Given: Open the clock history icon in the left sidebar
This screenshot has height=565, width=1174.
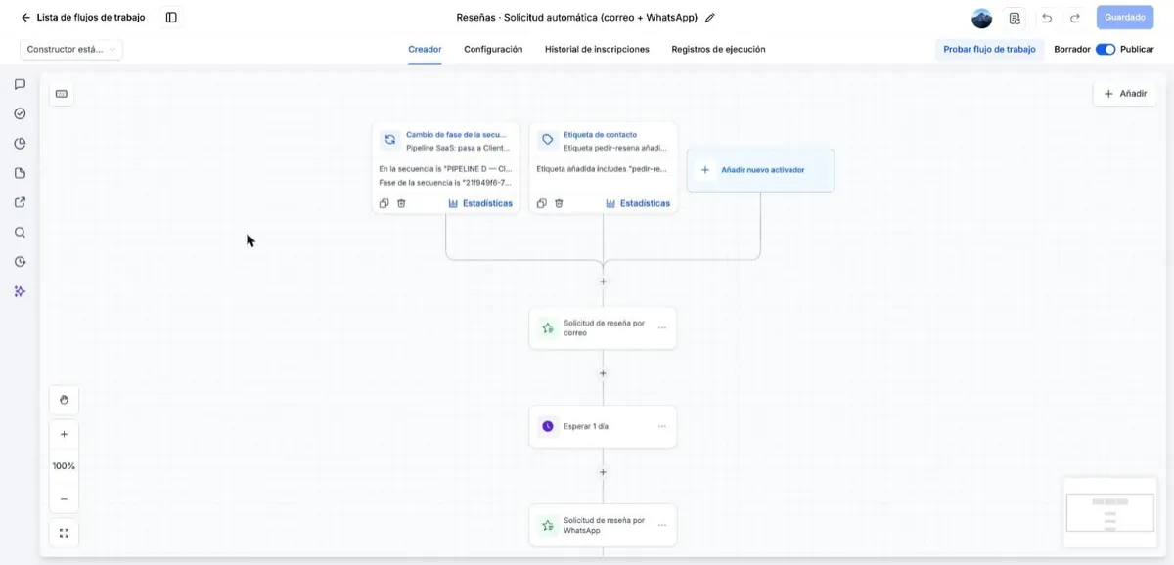Looking at the screenshot, I should click(x=20, y=262).
